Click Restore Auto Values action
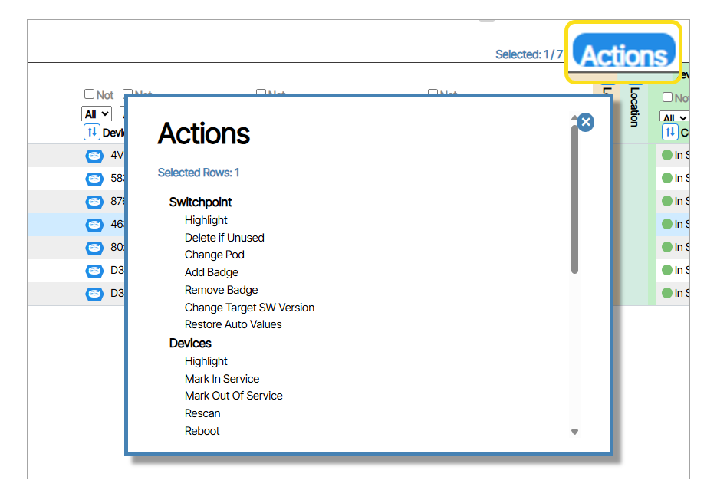Screen dimensions: 717x500 tap(232, 324)
